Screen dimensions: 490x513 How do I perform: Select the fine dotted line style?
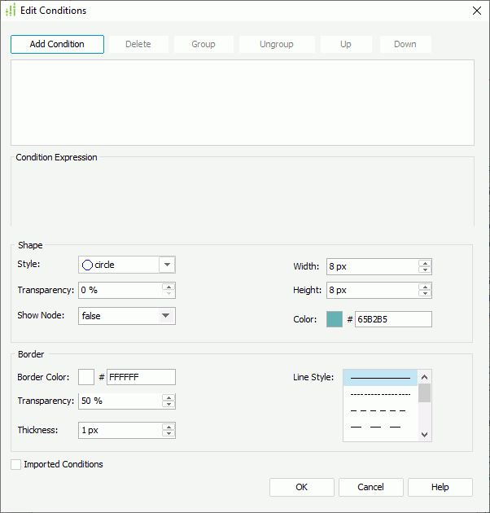tap(380, 395)
